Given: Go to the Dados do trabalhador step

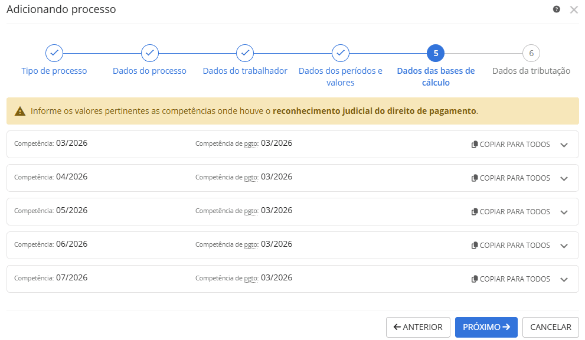Looking at the screenshot, I should (x=245, y=53).
